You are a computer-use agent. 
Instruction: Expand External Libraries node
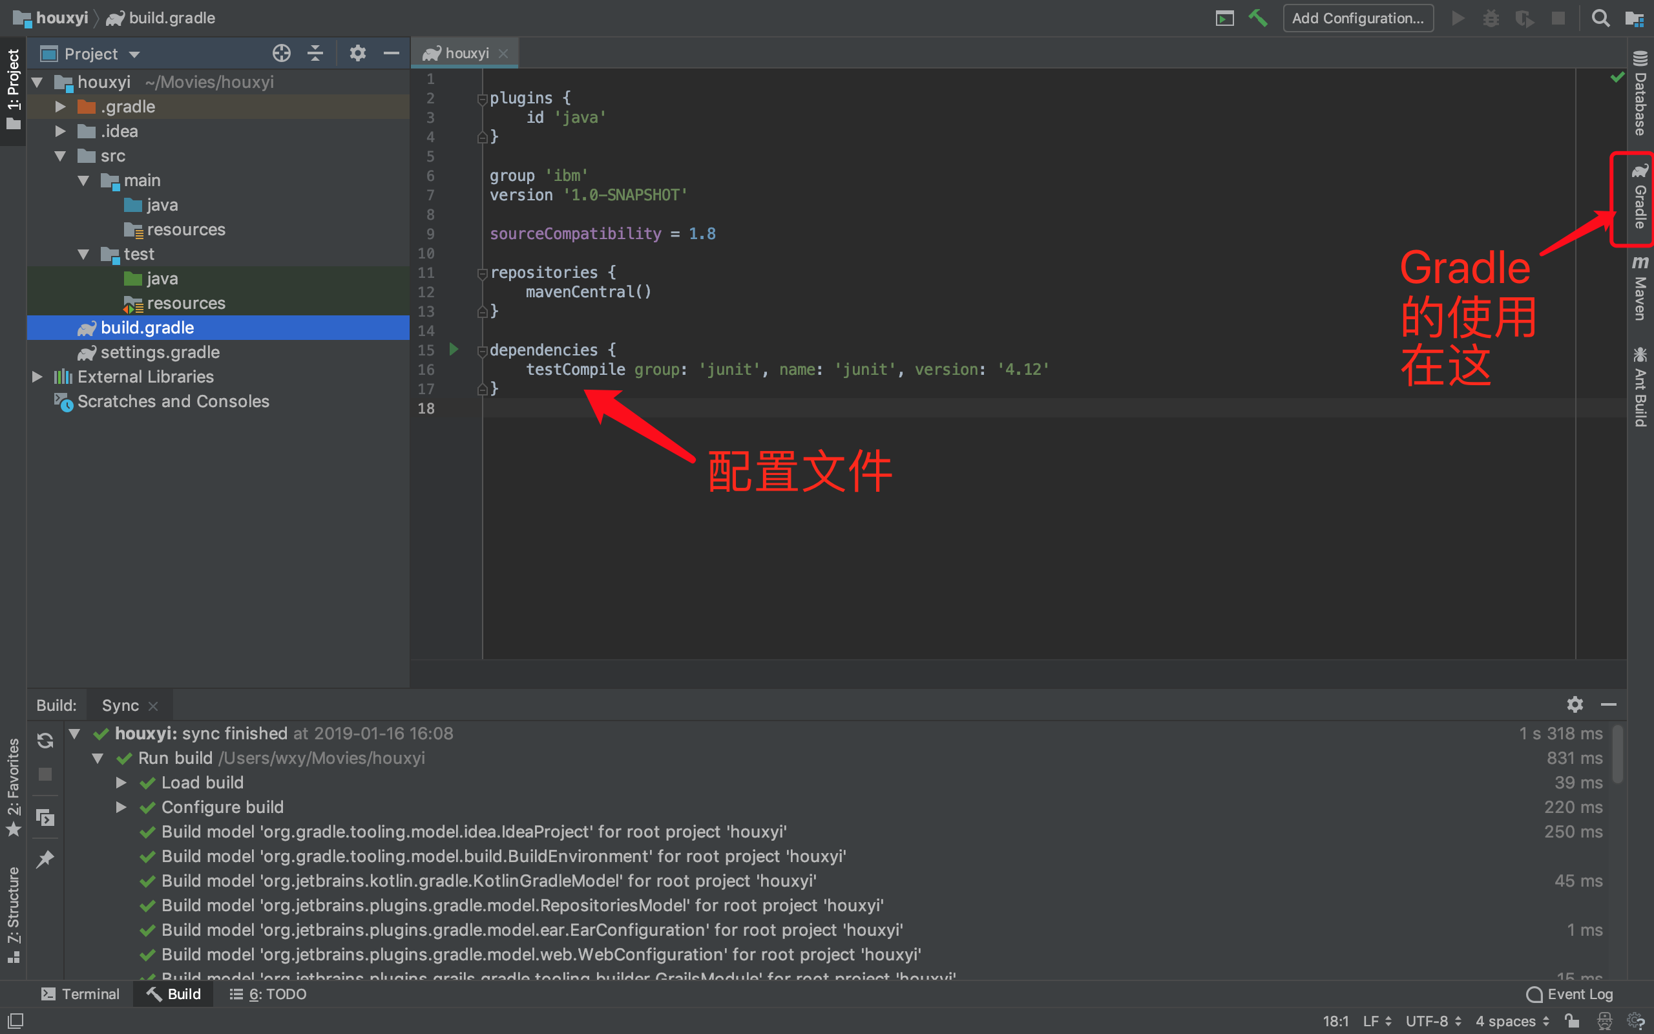[x=37, y=377]
